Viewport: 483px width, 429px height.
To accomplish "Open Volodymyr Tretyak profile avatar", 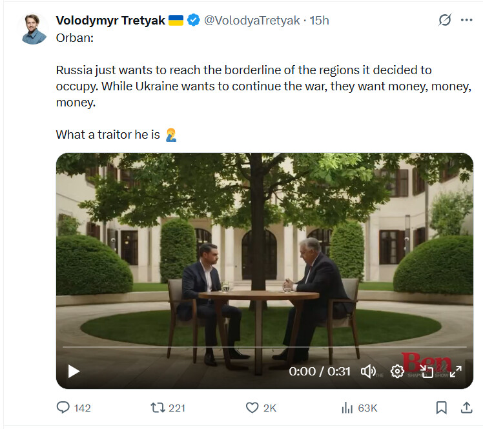I will [34, 29].
